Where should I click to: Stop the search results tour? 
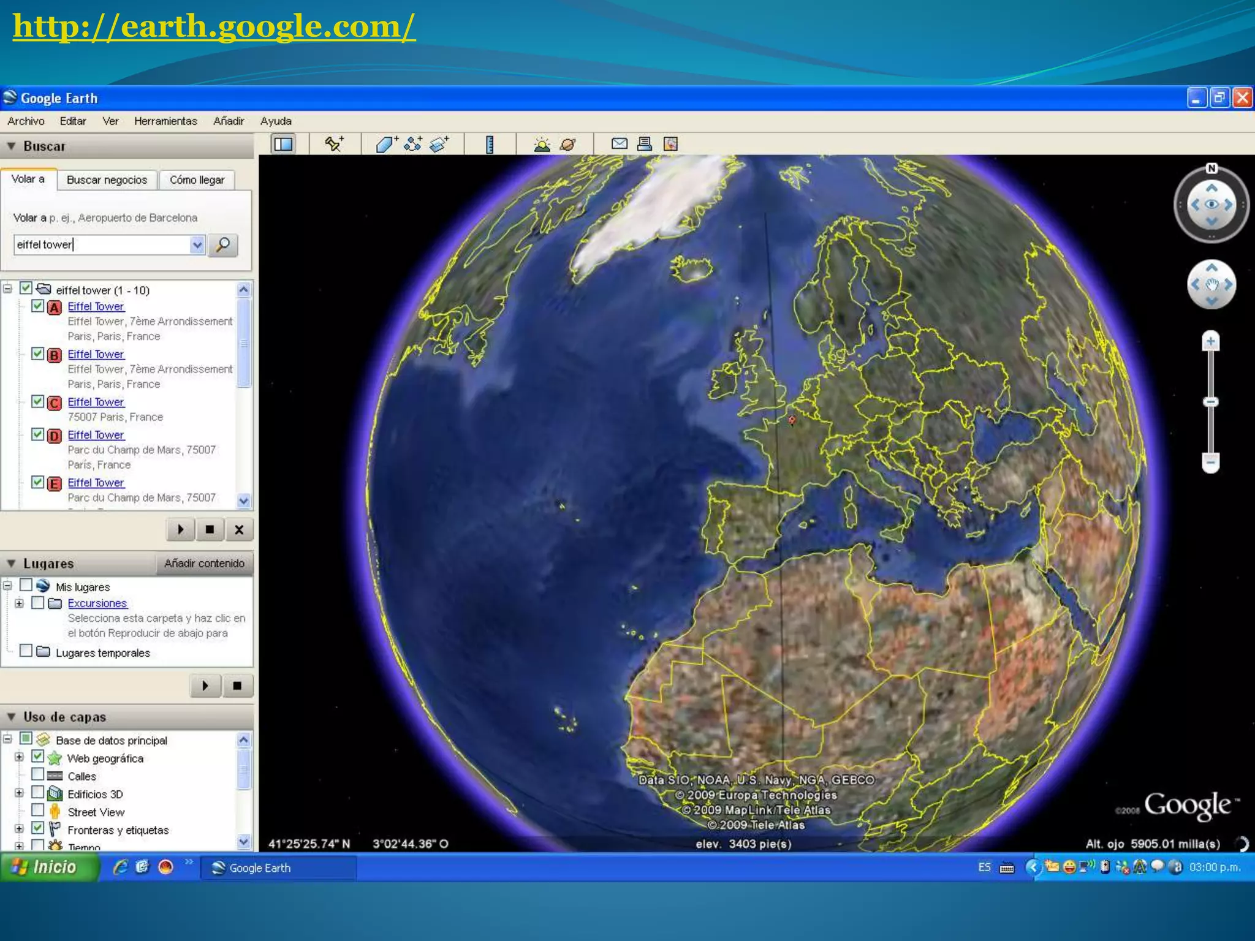point(210,529)
